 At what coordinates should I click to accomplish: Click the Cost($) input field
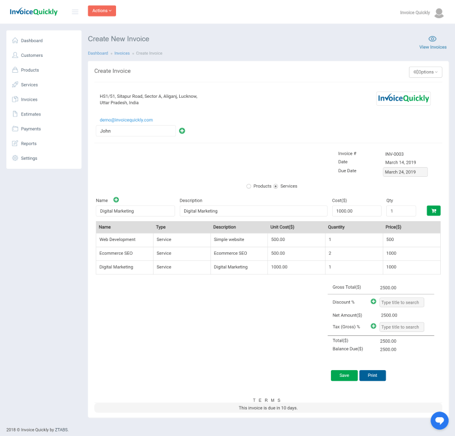coord(356,211)
